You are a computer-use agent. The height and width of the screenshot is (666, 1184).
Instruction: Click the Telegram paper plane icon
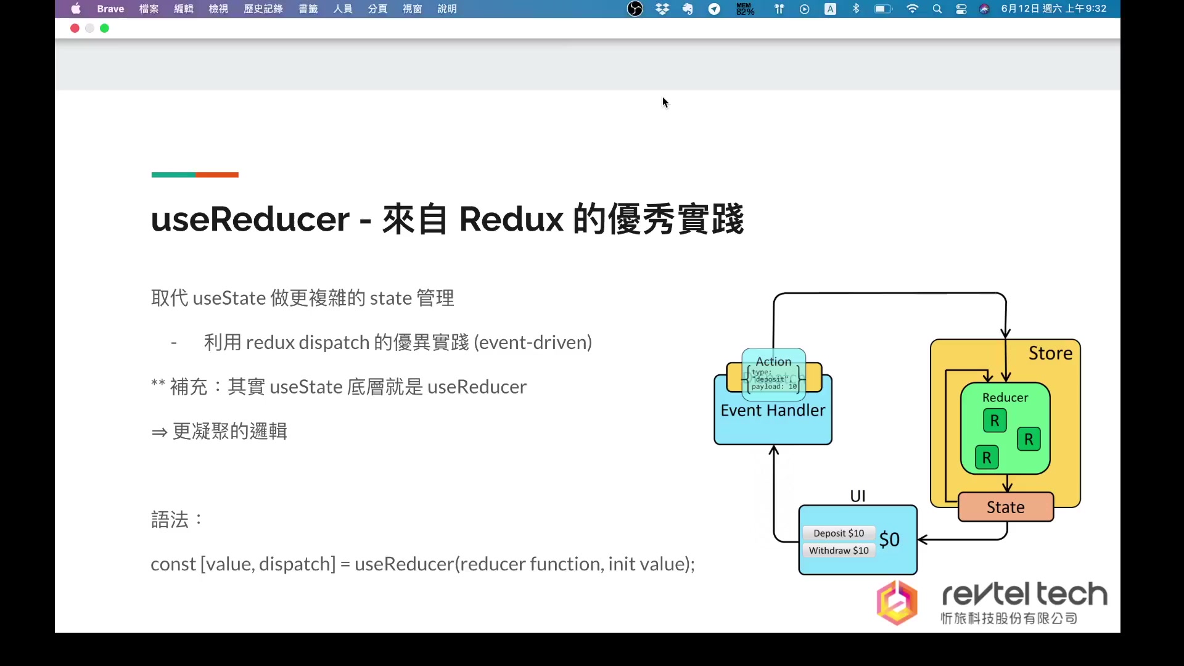click(714, 9)
